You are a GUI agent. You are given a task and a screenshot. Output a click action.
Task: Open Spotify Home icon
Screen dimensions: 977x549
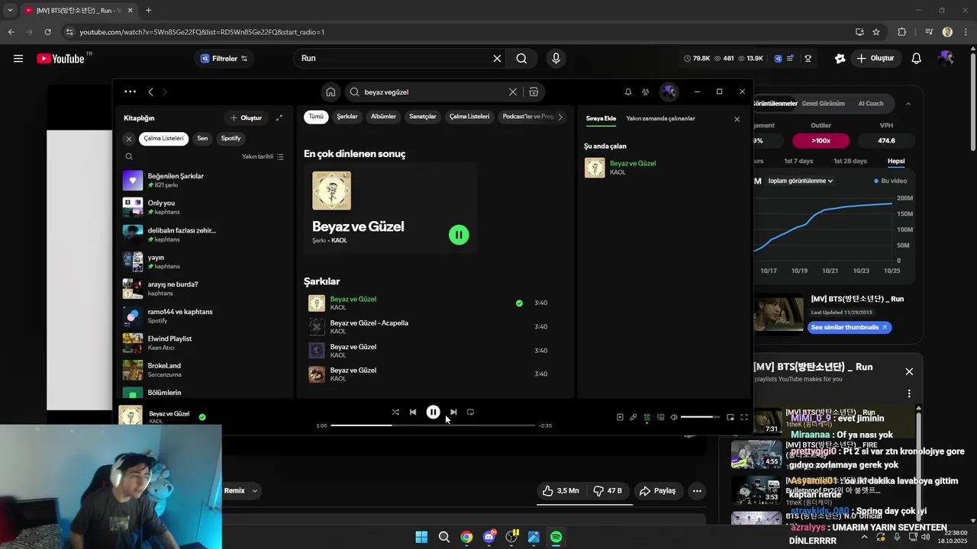tap(331, 91)
